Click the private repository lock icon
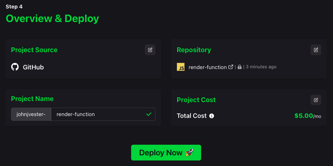This screenshot has height=166, width=333. (x=239, y=67)
